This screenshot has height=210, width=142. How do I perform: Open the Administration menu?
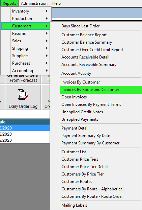34,3
